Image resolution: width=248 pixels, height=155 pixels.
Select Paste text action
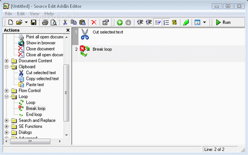click(35, 85)
